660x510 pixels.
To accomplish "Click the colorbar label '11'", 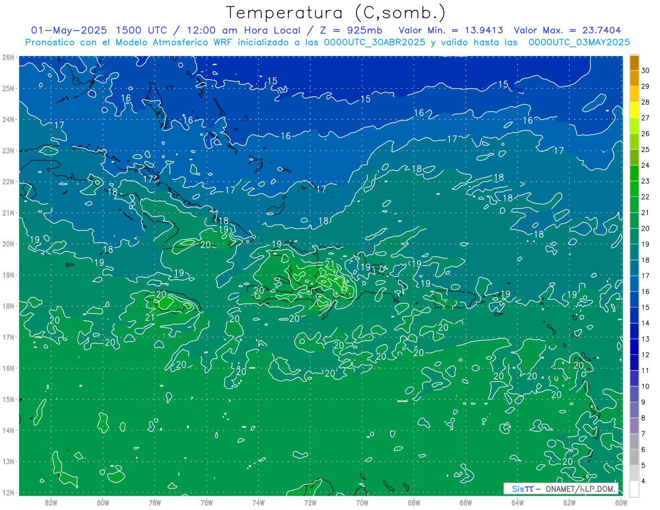I will (646, 370).
